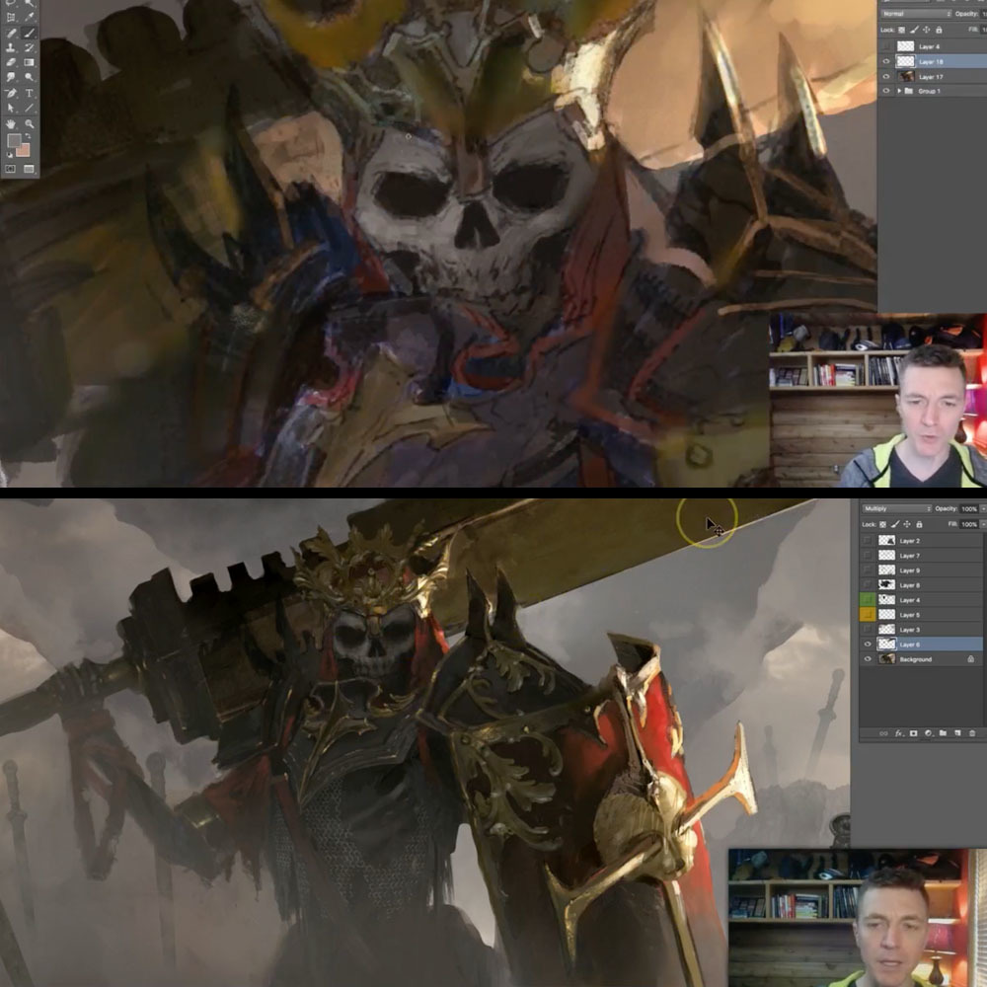
Task: Click the 100% Opacity field in lower panel
Action: coord(970,508)
